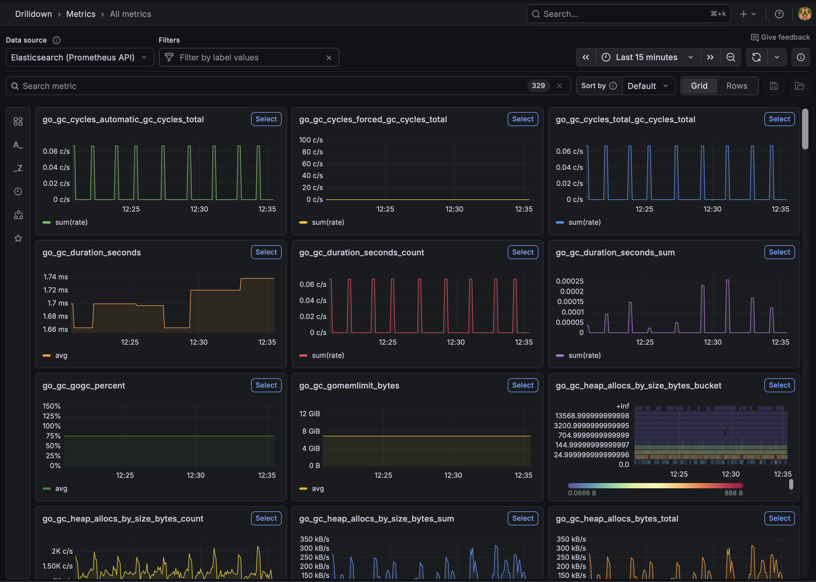Click the grid filter icon in sidebar
This screenshot has width=816, height=582.
(18, 121)
